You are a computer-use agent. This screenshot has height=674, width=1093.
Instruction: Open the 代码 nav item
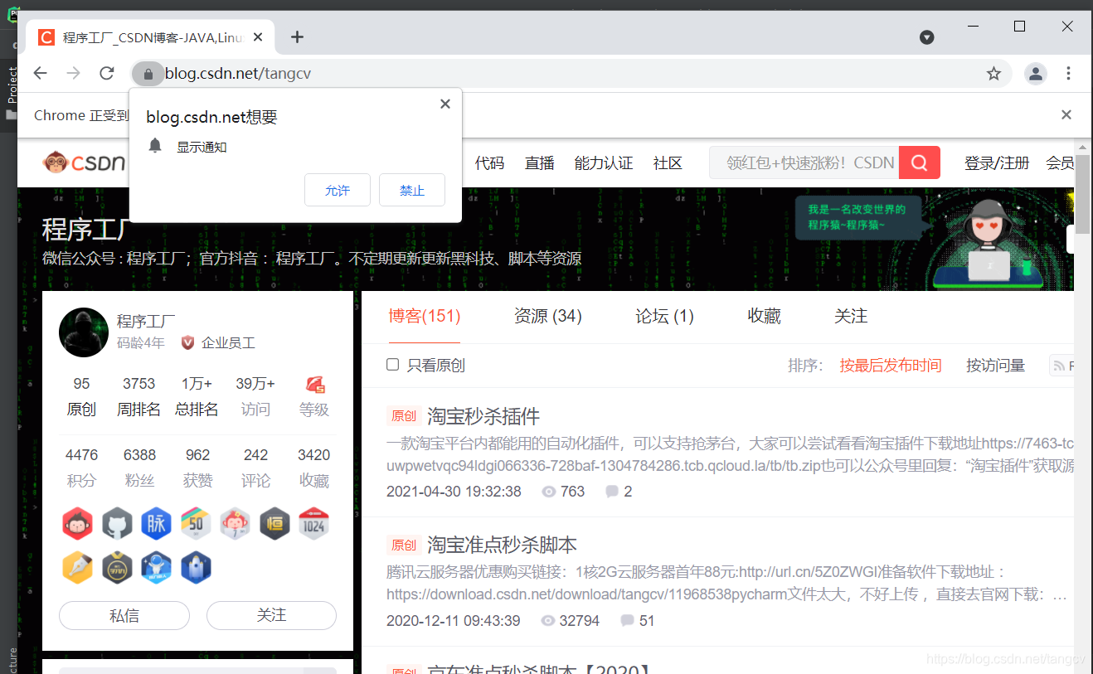[x=489, y=162]
